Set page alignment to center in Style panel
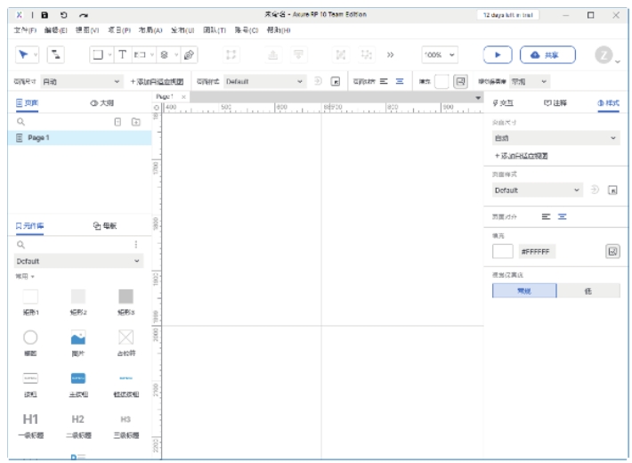This screenshot has width=632, height=463. [x=563, y=216]
